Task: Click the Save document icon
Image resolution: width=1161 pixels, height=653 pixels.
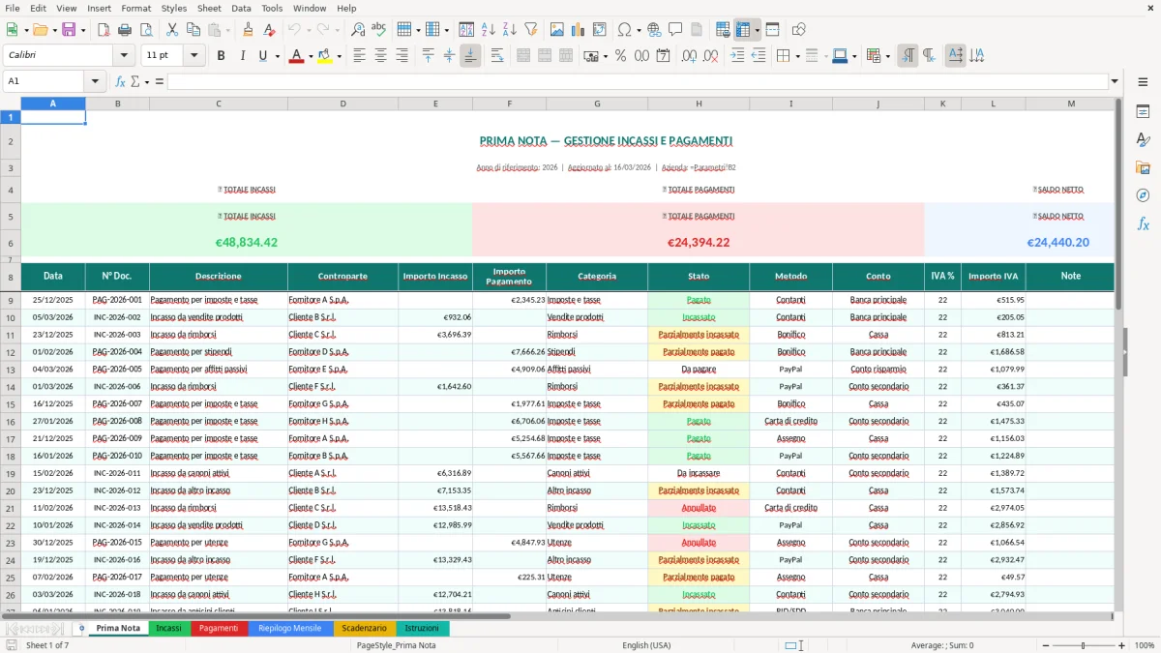Action: 69,30
